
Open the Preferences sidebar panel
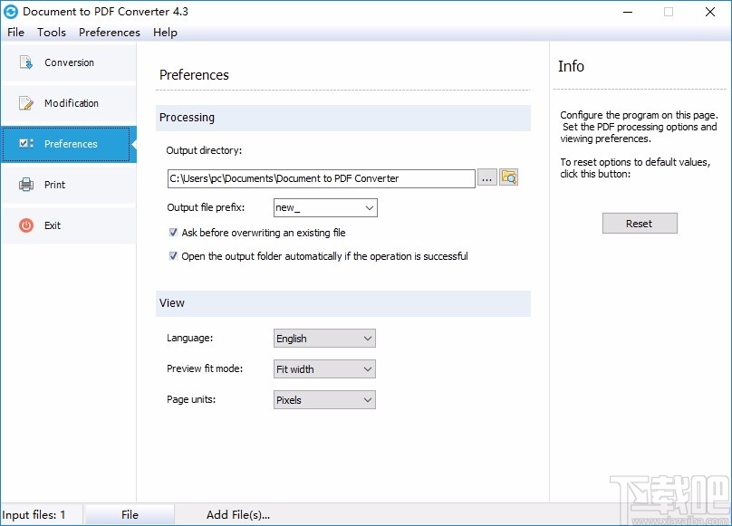[68, 144]
